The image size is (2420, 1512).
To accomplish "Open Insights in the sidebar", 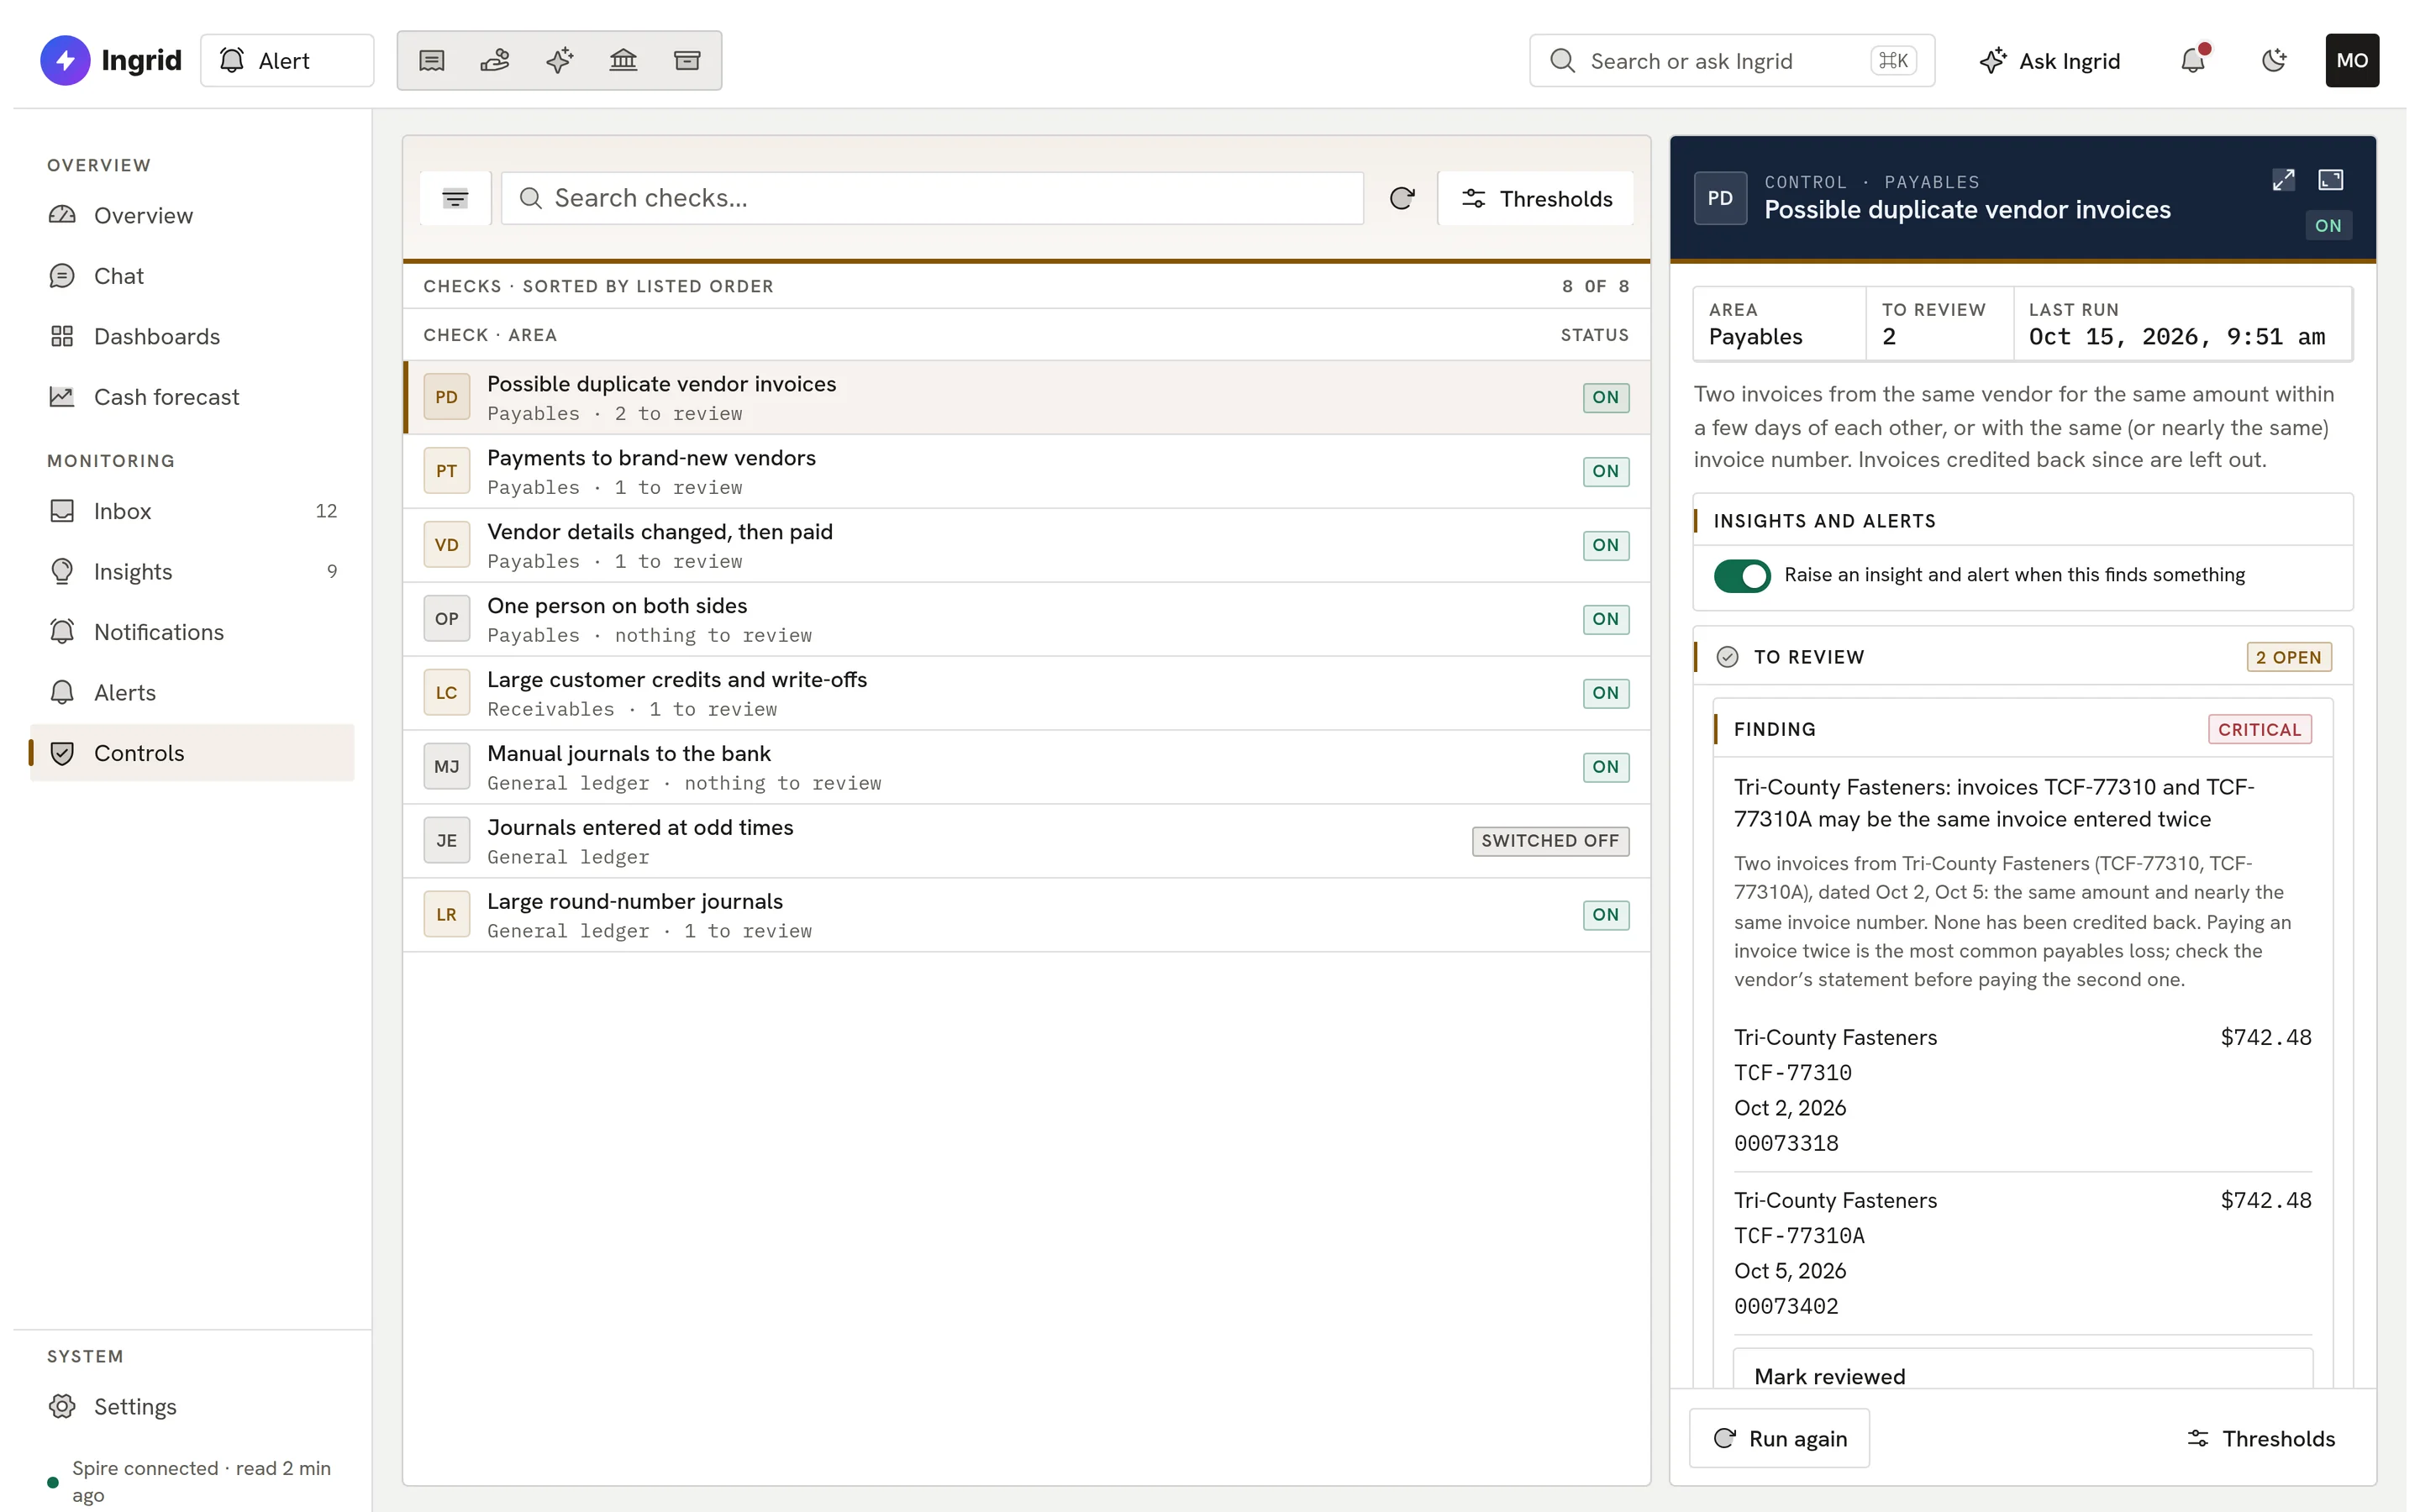I will click(x=192, y=571).
